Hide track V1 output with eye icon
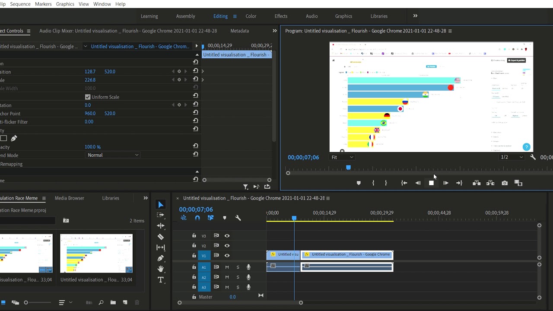This screenshot has width=553, height=311. pyautogui.click(x=227, y=256)
